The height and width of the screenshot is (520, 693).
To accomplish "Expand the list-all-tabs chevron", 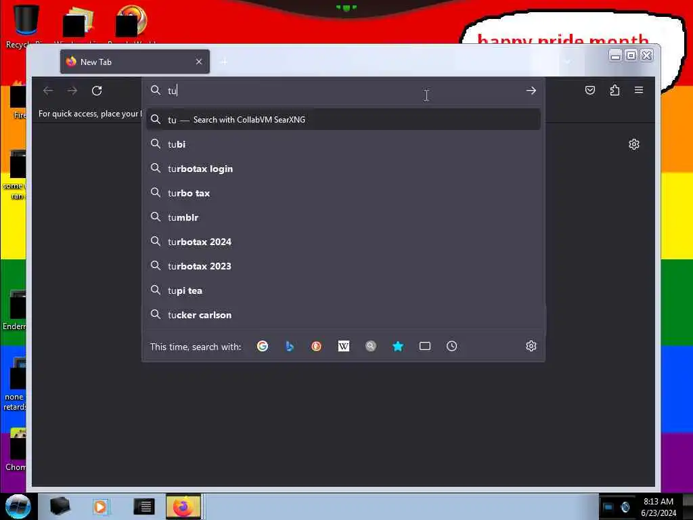I will tap(568, 62).
